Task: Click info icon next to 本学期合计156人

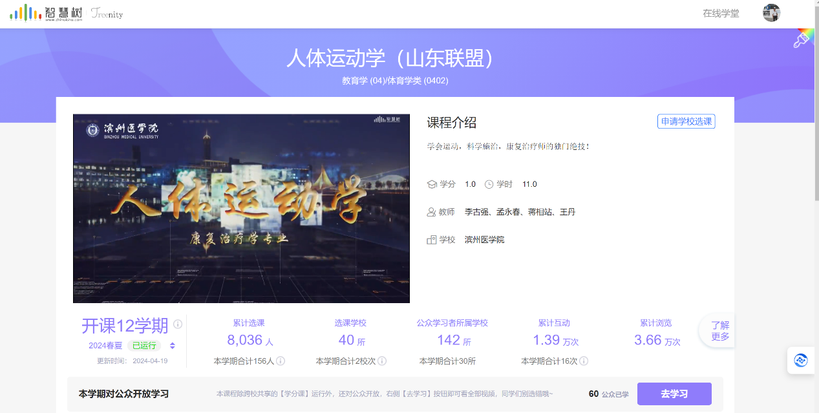Action: (281, 361)
